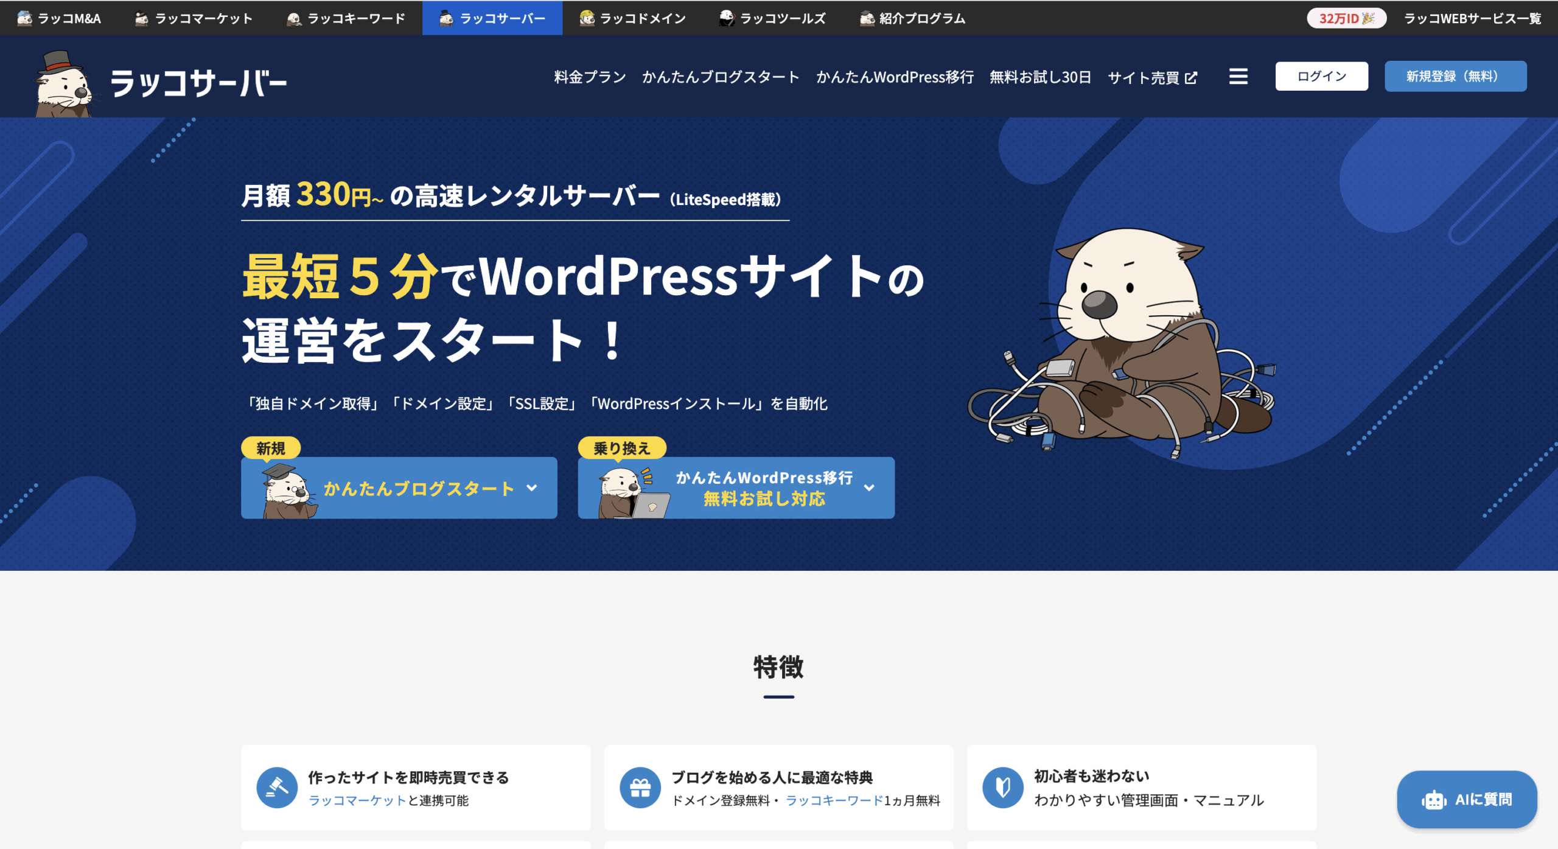Viewport: 1558px width, 849px height.
Task: Click the ログイン button
Action: pyautogui.click(x=1321, y=76)
